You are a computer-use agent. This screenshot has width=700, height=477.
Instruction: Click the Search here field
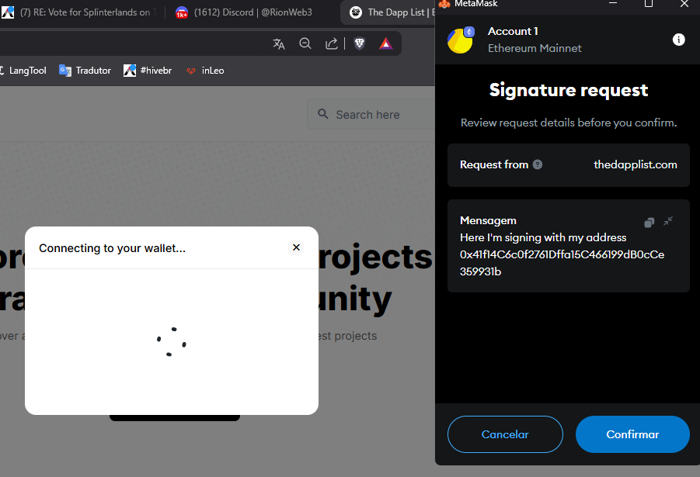(371, 115)
